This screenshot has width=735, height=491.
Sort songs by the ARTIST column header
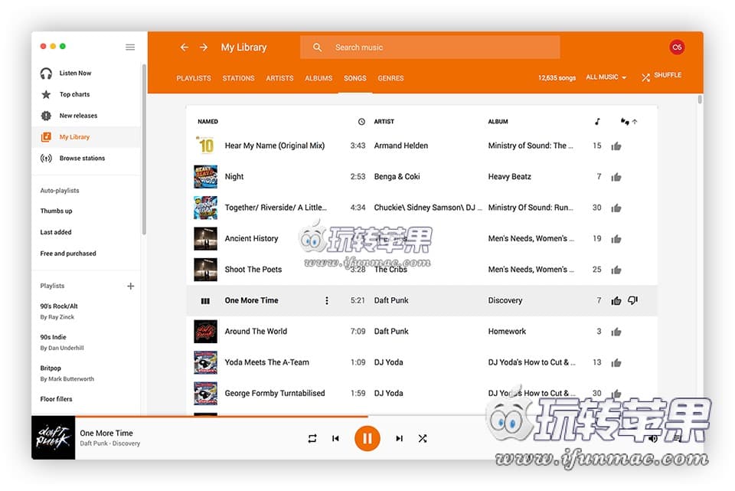[384, 122]
